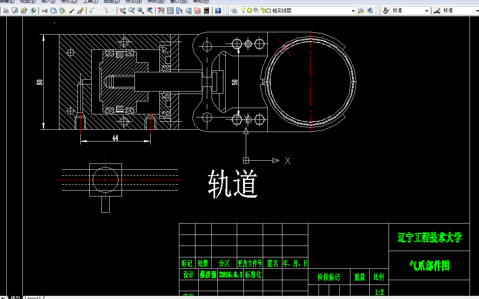
Task: Click the 更改文件号 title block cell
Action: (x=249, y=263)
